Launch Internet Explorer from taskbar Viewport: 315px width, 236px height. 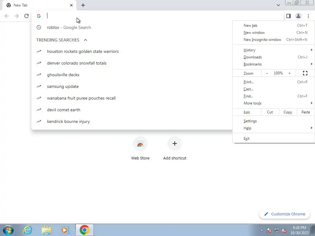[27, 230]
